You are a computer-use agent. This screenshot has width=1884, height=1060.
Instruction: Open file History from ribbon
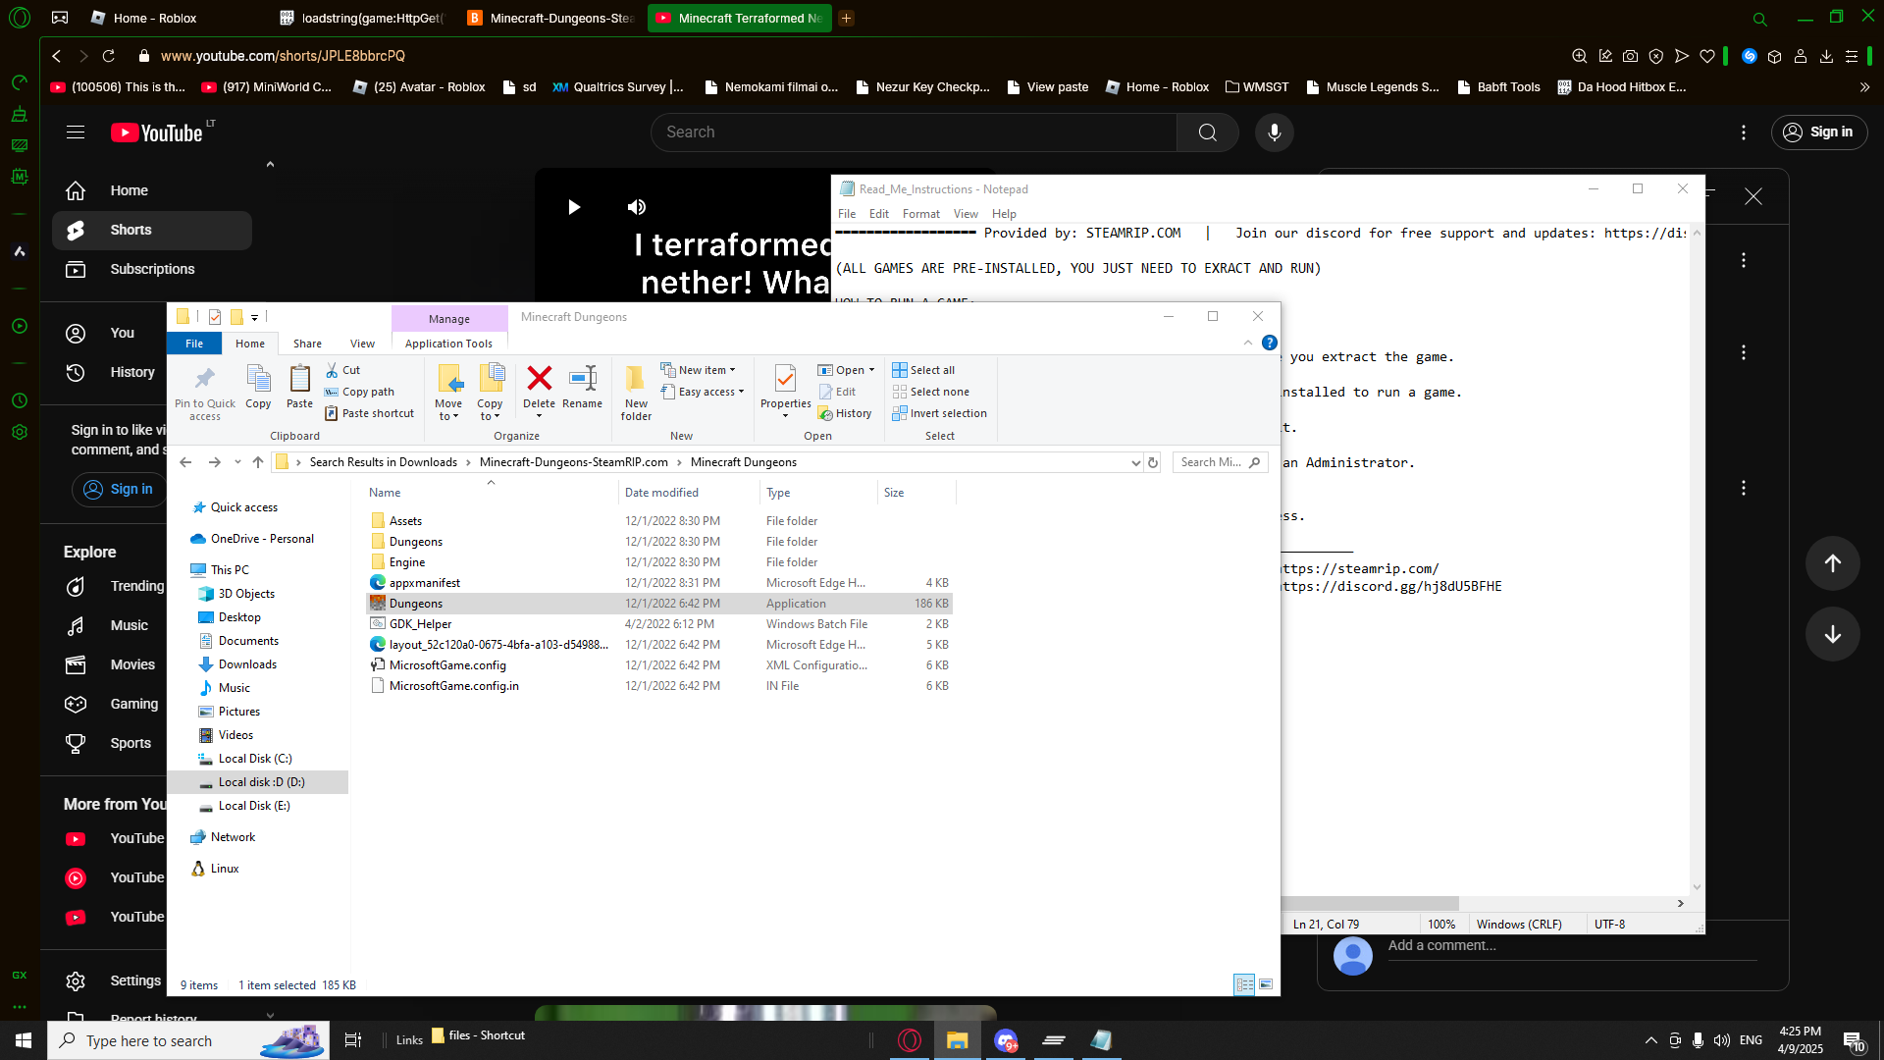(845, 413)
